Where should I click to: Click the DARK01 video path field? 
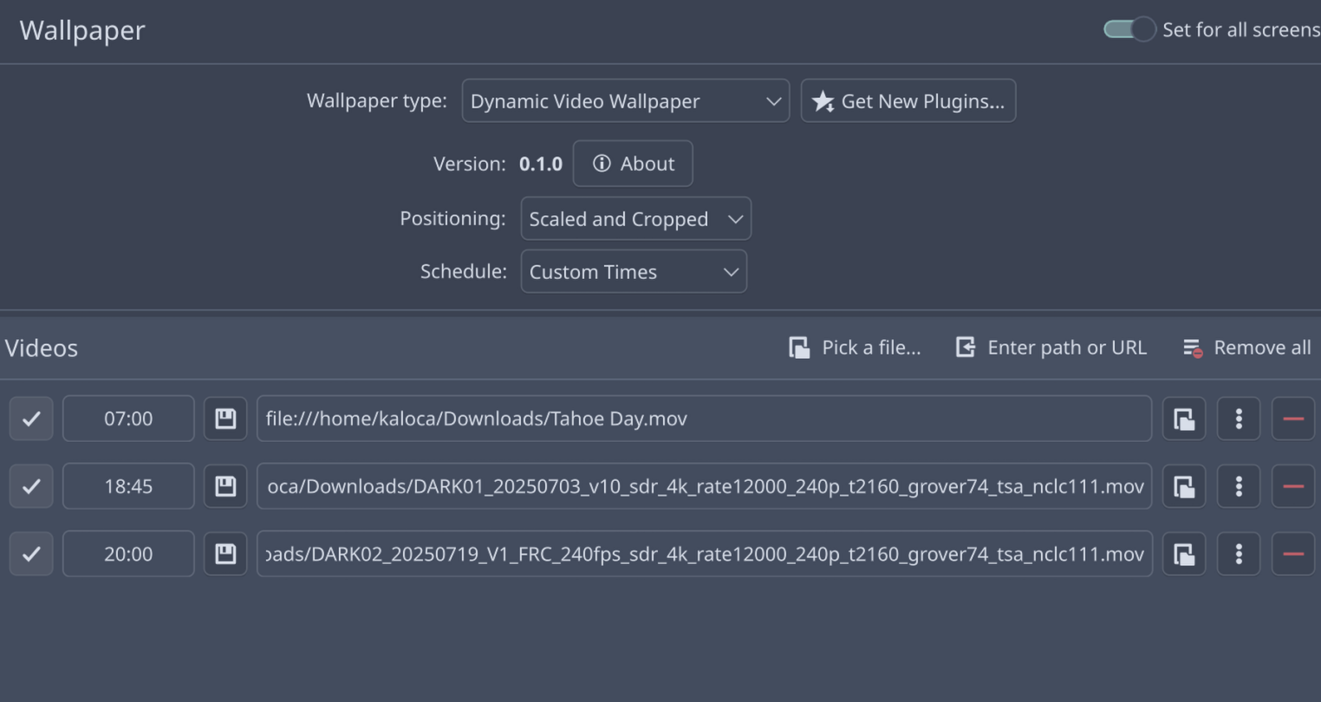click(x=705, y=486)
